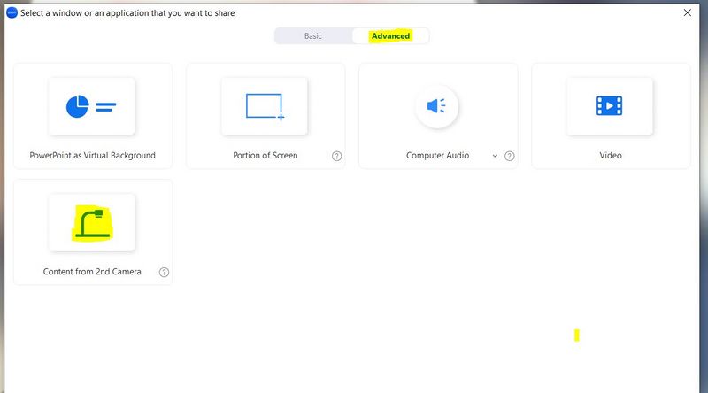Click the 'Computer Audio' text label
The width and height of the screenshot is (708, 393).
(x=437, y=156)
